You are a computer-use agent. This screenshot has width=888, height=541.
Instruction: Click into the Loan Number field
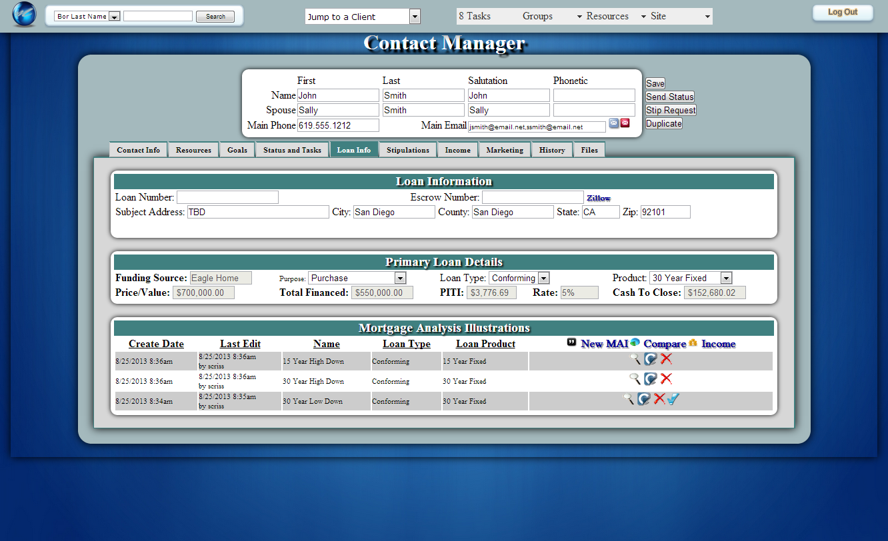pos(227,197)
